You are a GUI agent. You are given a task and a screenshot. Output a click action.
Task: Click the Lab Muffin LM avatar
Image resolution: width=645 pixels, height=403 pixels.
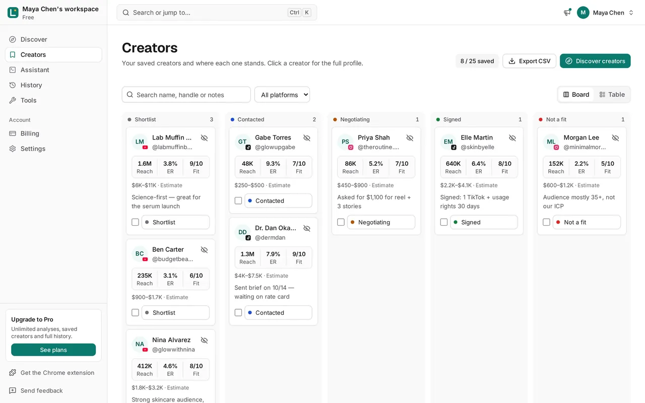tap(140, 142)
